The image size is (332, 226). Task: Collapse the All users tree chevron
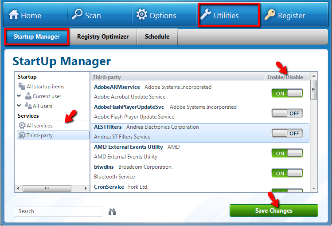[19, 106]
